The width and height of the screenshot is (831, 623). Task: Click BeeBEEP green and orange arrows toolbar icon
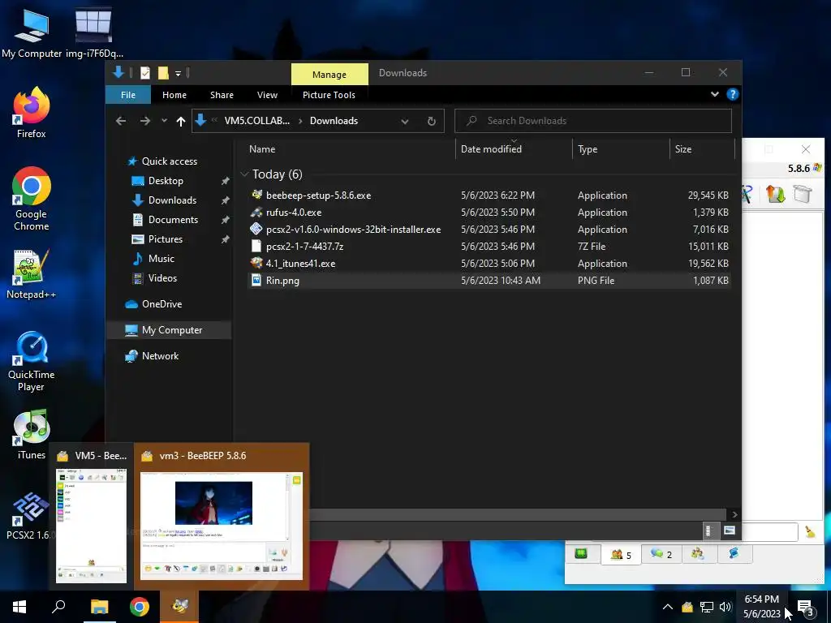point(775,194)
